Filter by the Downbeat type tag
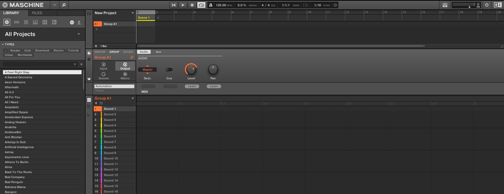This screenshot has width=504, height=194. pyautogui.click(x=42, y=51)
